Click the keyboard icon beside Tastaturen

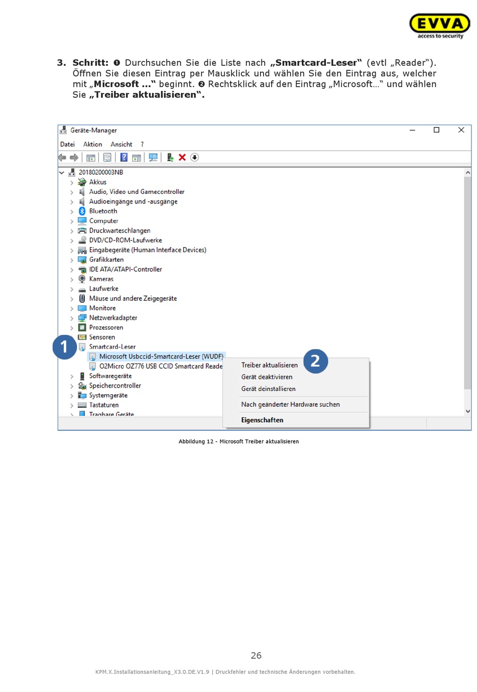tap(82, 405)
